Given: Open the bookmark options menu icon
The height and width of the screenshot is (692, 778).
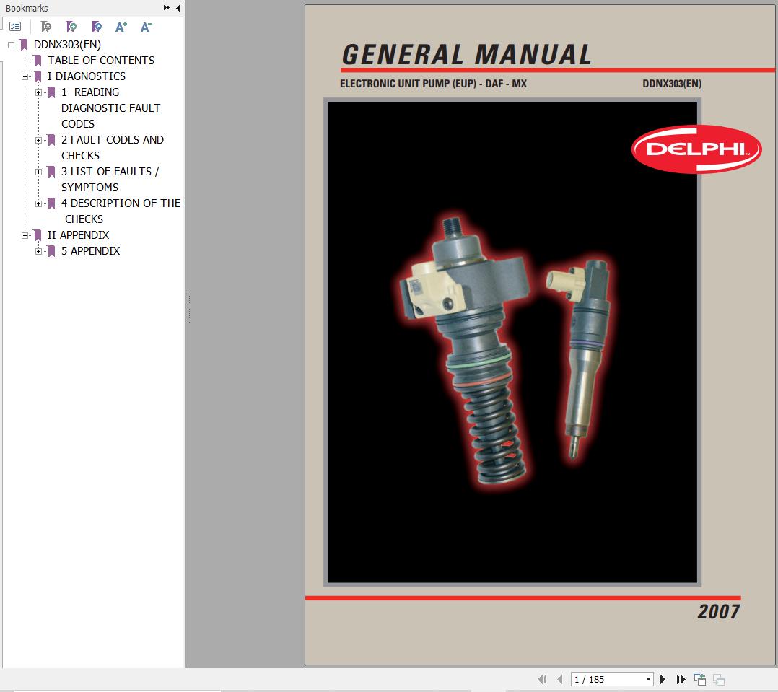Looking at the screenshot, I should pyautogui.click(x=14, y=27).
